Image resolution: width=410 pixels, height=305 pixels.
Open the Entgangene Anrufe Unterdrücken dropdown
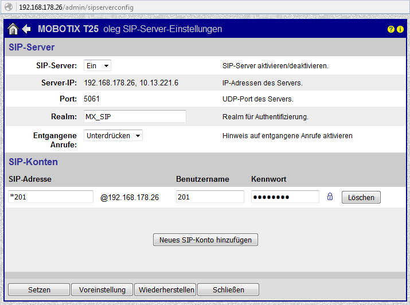tap(113, 135)
